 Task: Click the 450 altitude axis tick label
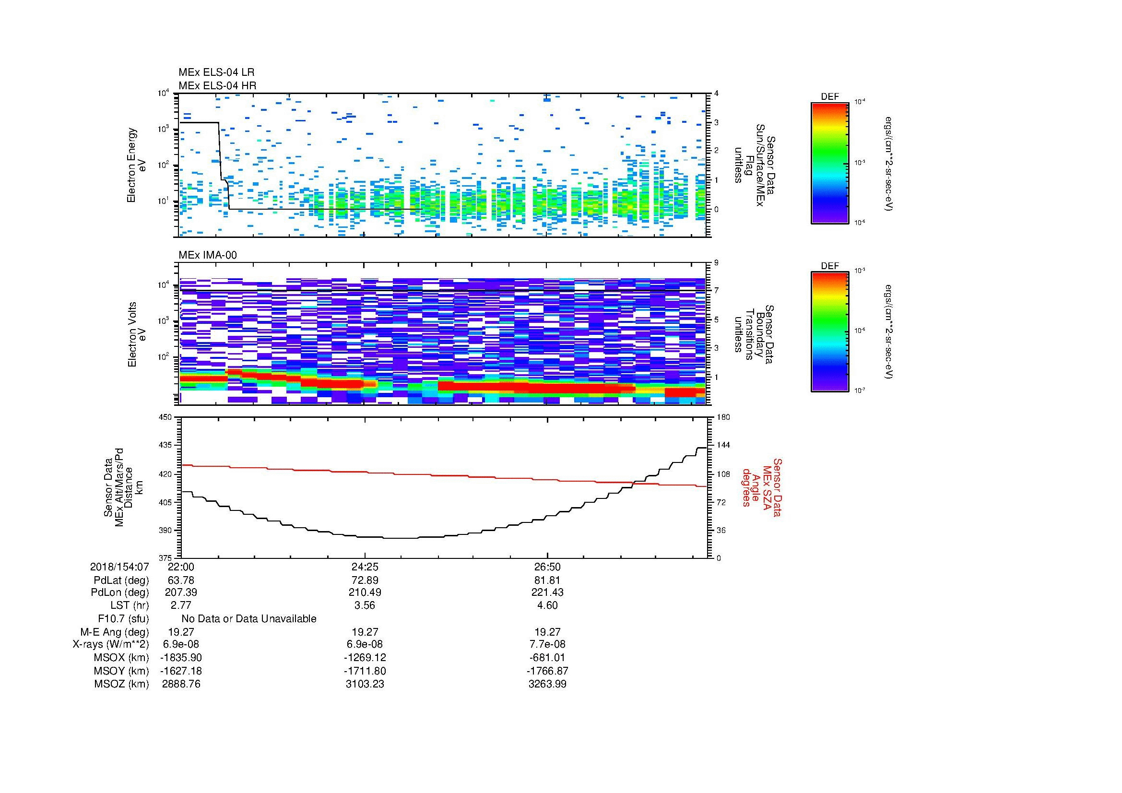165,417
